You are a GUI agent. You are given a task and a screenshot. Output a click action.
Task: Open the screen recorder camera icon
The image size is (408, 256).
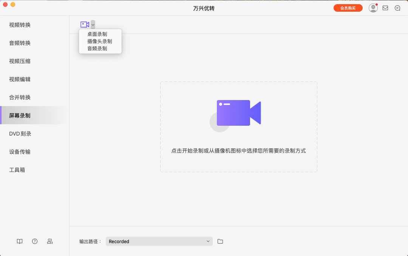[x=84, y=24]
